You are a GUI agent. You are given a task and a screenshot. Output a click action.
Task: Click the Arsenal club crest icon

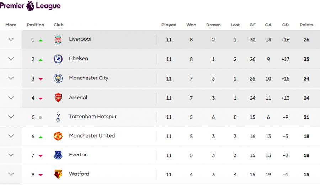coord(58,98)
